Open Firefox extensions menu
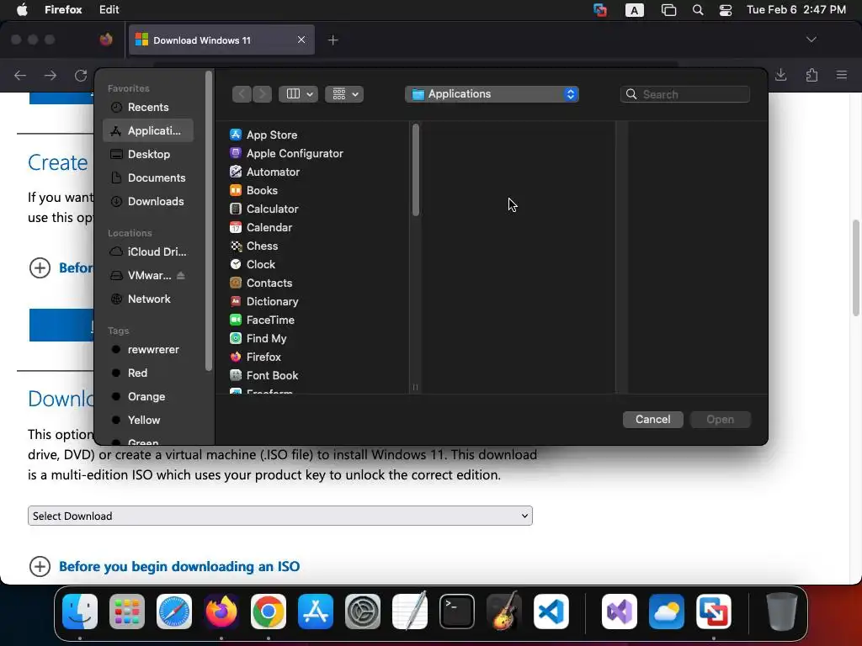 pyautogui.click(x=811, y=75)
